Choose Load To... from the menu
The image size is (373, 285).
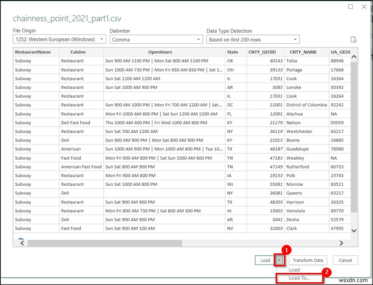pos(300,278)
